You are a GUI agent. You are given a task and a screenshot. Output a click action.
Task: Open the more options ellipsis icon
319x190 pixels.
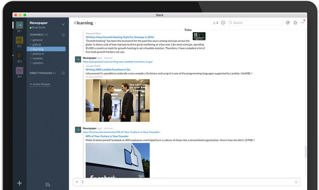303,23
